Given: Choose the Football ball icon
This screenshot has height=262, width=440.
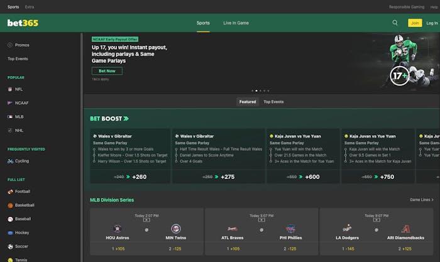Looking at the screenshot, I should (x=11, y=192).
